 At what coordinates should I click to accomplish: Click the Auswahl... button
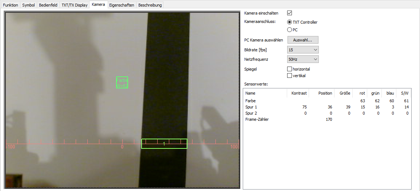[303, 40]
